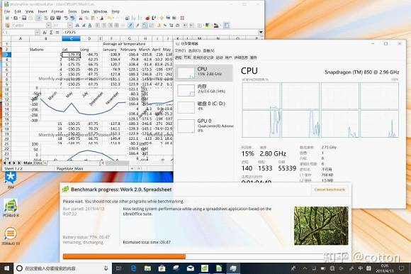Open the font size dropdown
The image size is (411, 274).
point(69,25)
